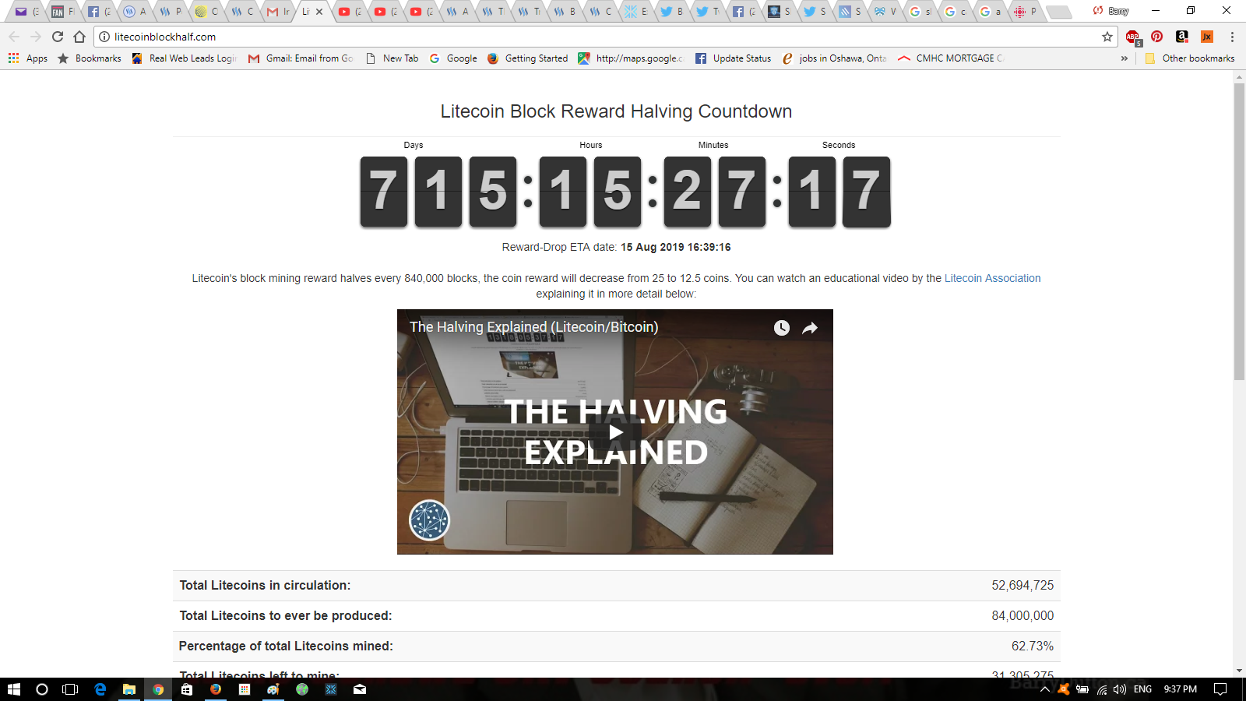The image size is (1246, 701).
Task: Open the Microsoft Store taskbar icon
Action: (x=187, y=689)
